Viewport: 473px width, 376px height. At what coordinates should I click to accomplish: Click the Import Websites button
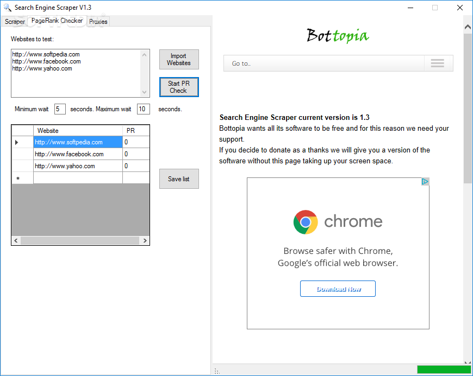(179, 59)
